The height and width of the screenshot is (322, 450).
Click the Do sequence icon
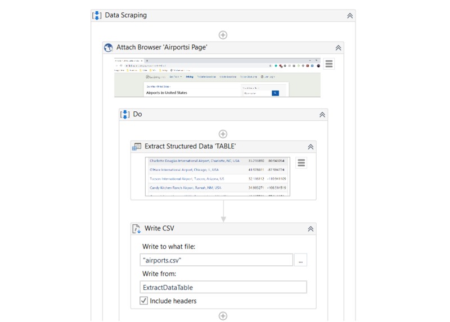(x=125, y=115)
